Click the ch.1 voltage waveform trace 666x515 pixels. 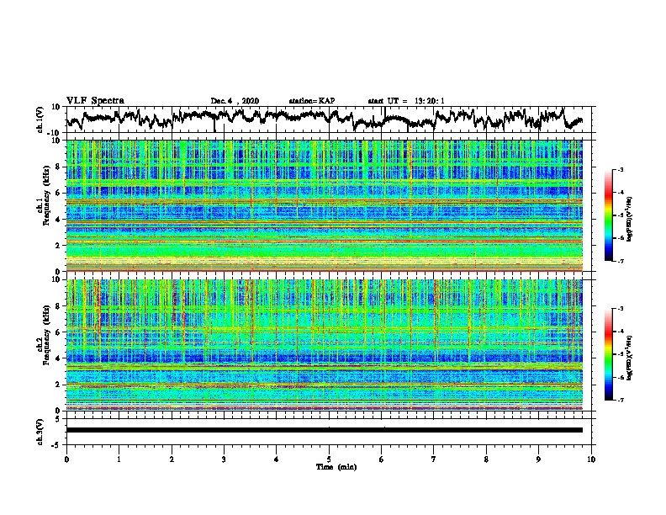point(325,119)
